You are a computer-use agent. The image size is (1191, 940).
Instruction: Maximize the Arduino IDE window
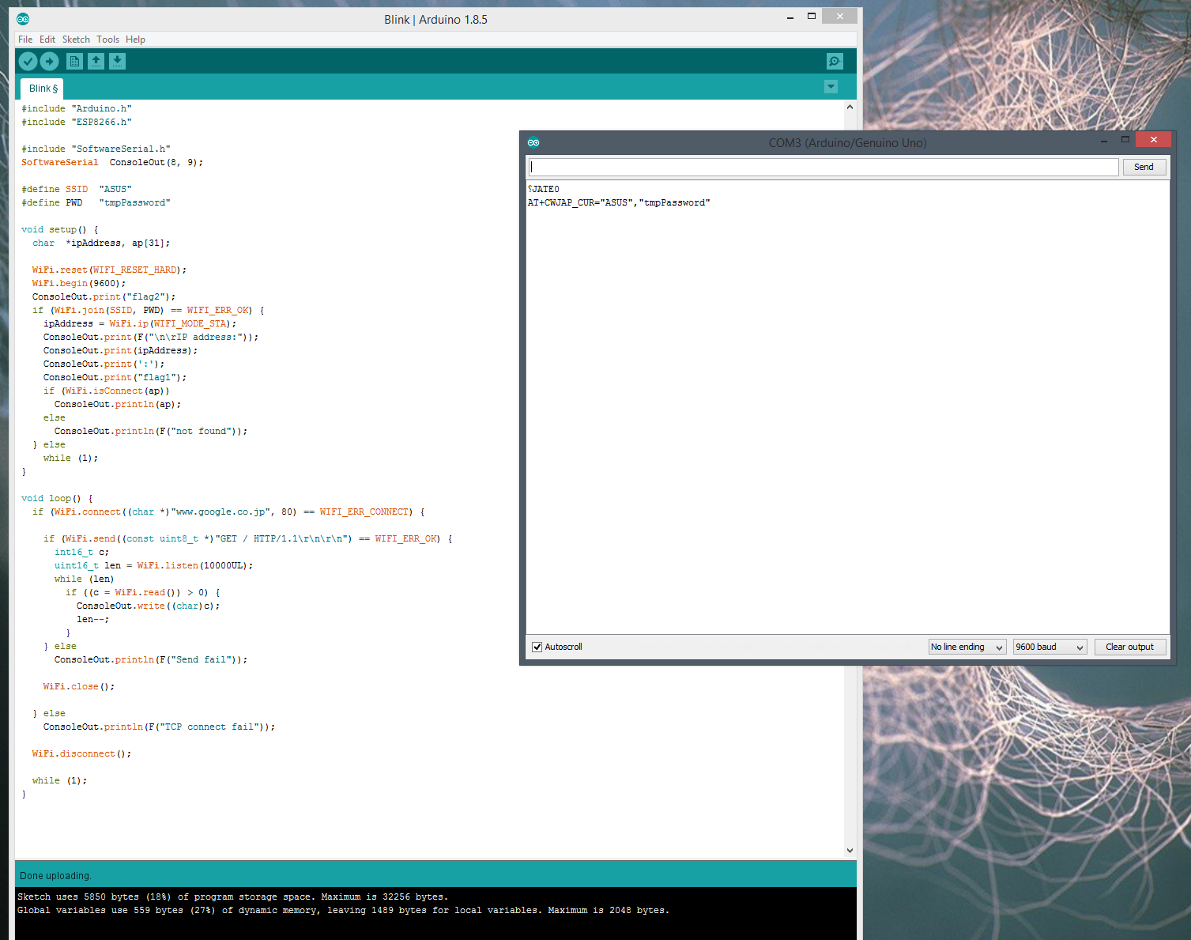click(x=811, y=16)
